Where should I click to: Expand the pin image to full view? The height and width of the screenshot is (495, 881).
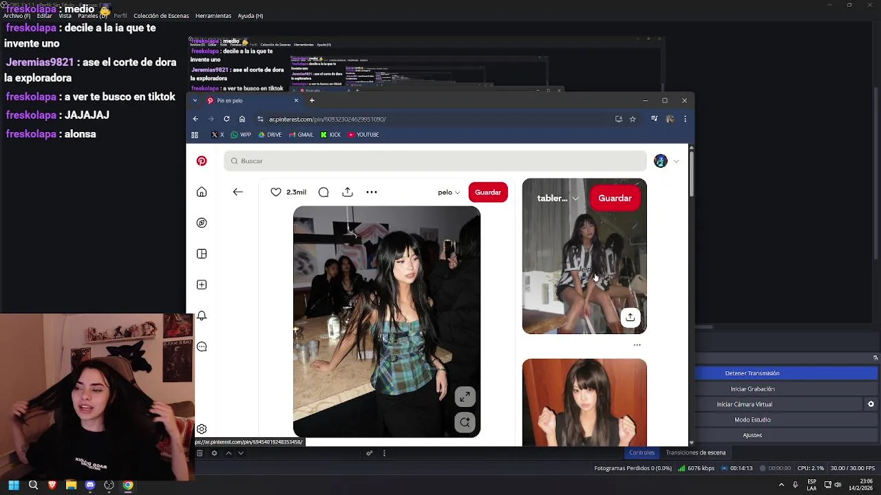tap(465, 397)
